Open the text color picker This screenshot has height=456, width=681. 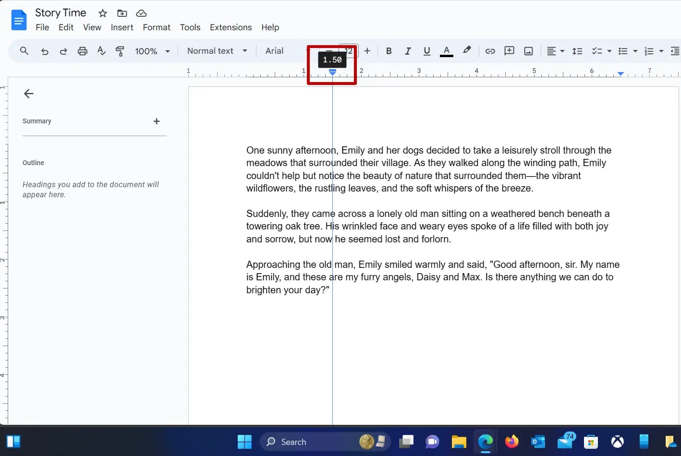point(446,51)
